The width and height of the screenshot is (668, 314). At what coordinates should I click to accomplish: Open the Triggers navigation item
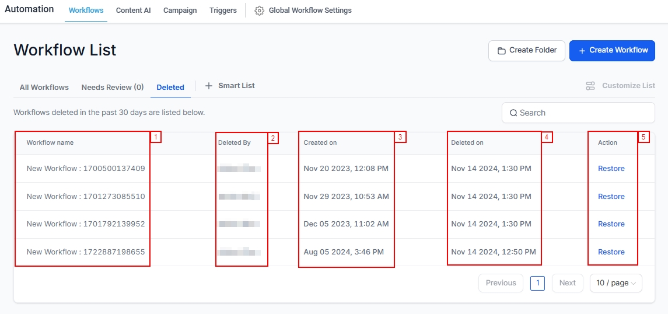(223, 11)
